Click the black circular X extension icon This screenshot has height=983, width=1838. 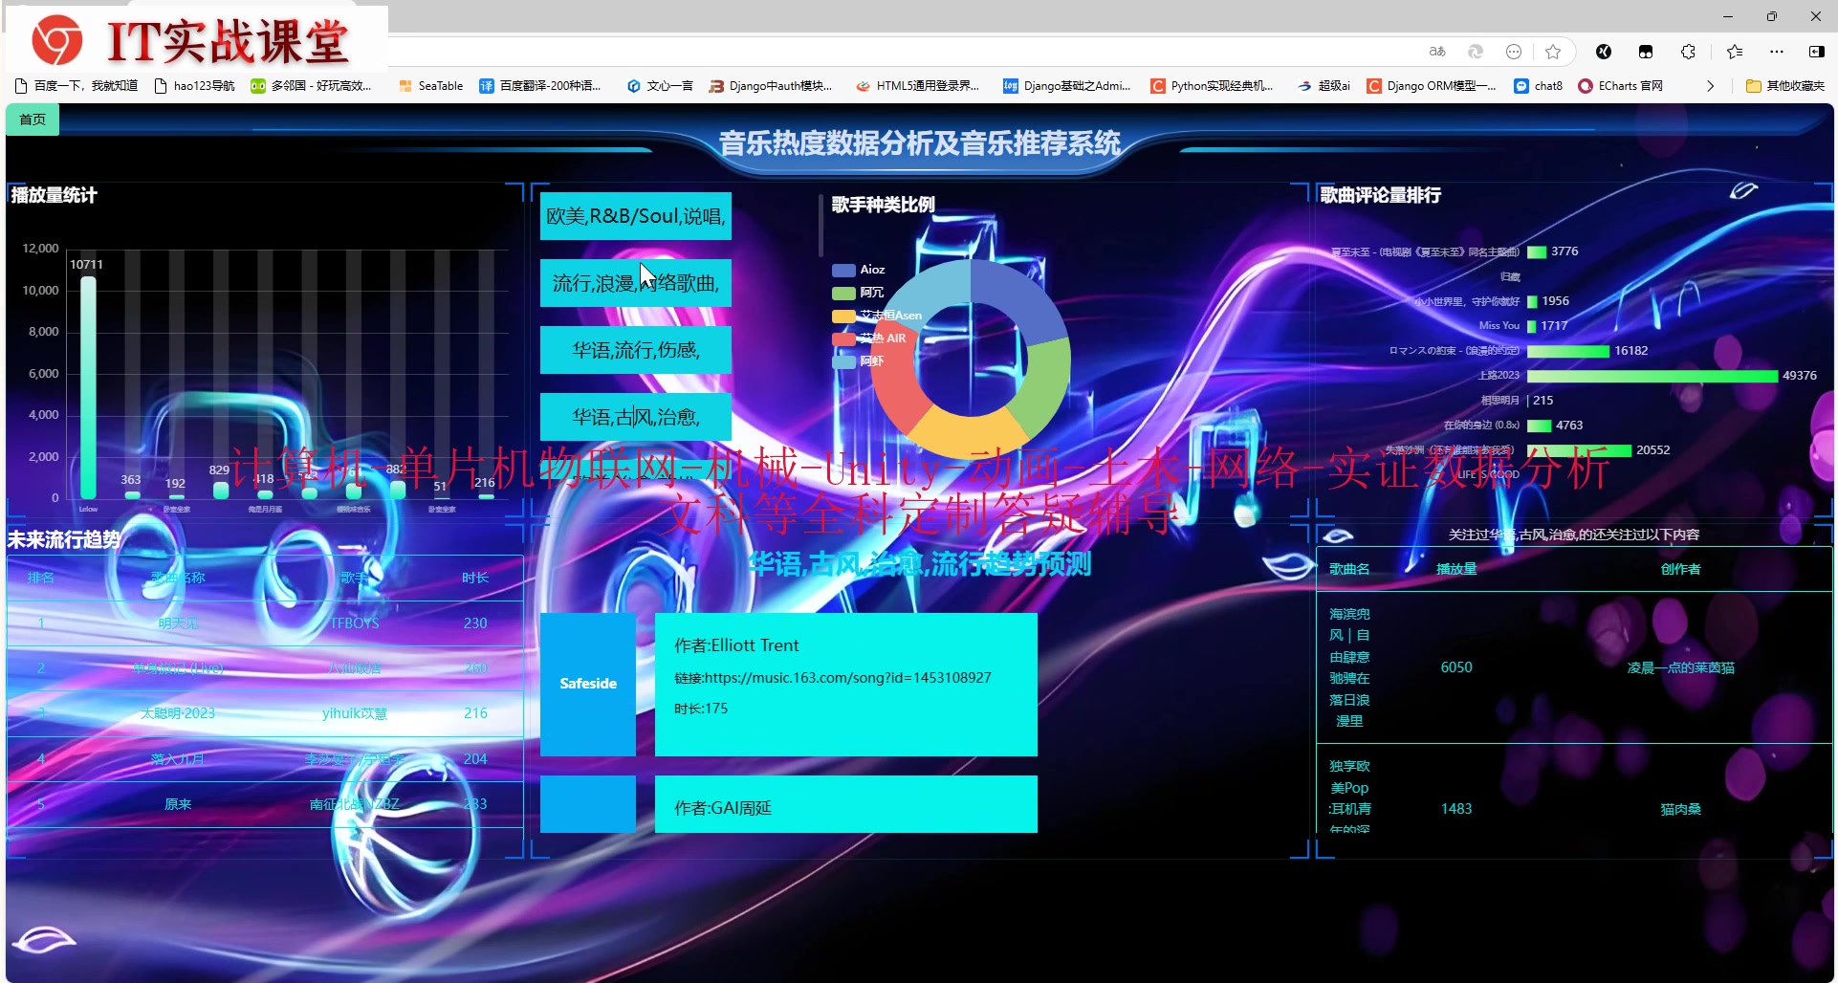pos(1604,52)
